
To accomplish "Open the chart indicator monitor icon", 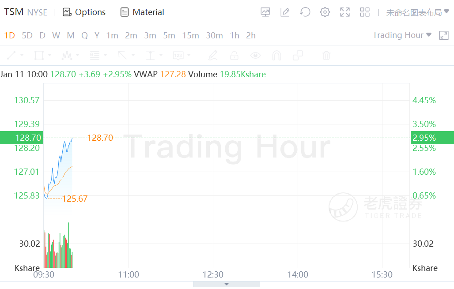I will pos(265,12).
